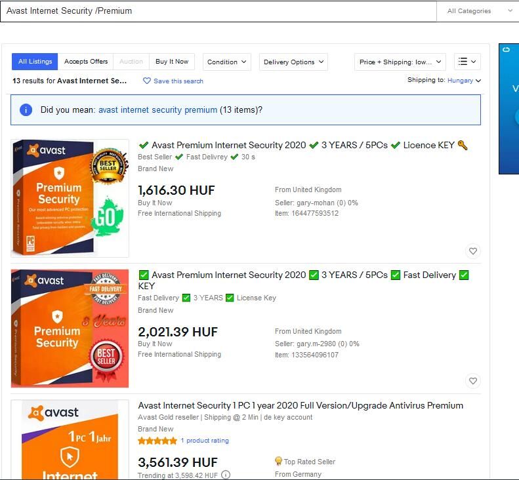Click the 13 results for Avast Internet Se... text
519x480 pixels.
click(x=70, y=81)
